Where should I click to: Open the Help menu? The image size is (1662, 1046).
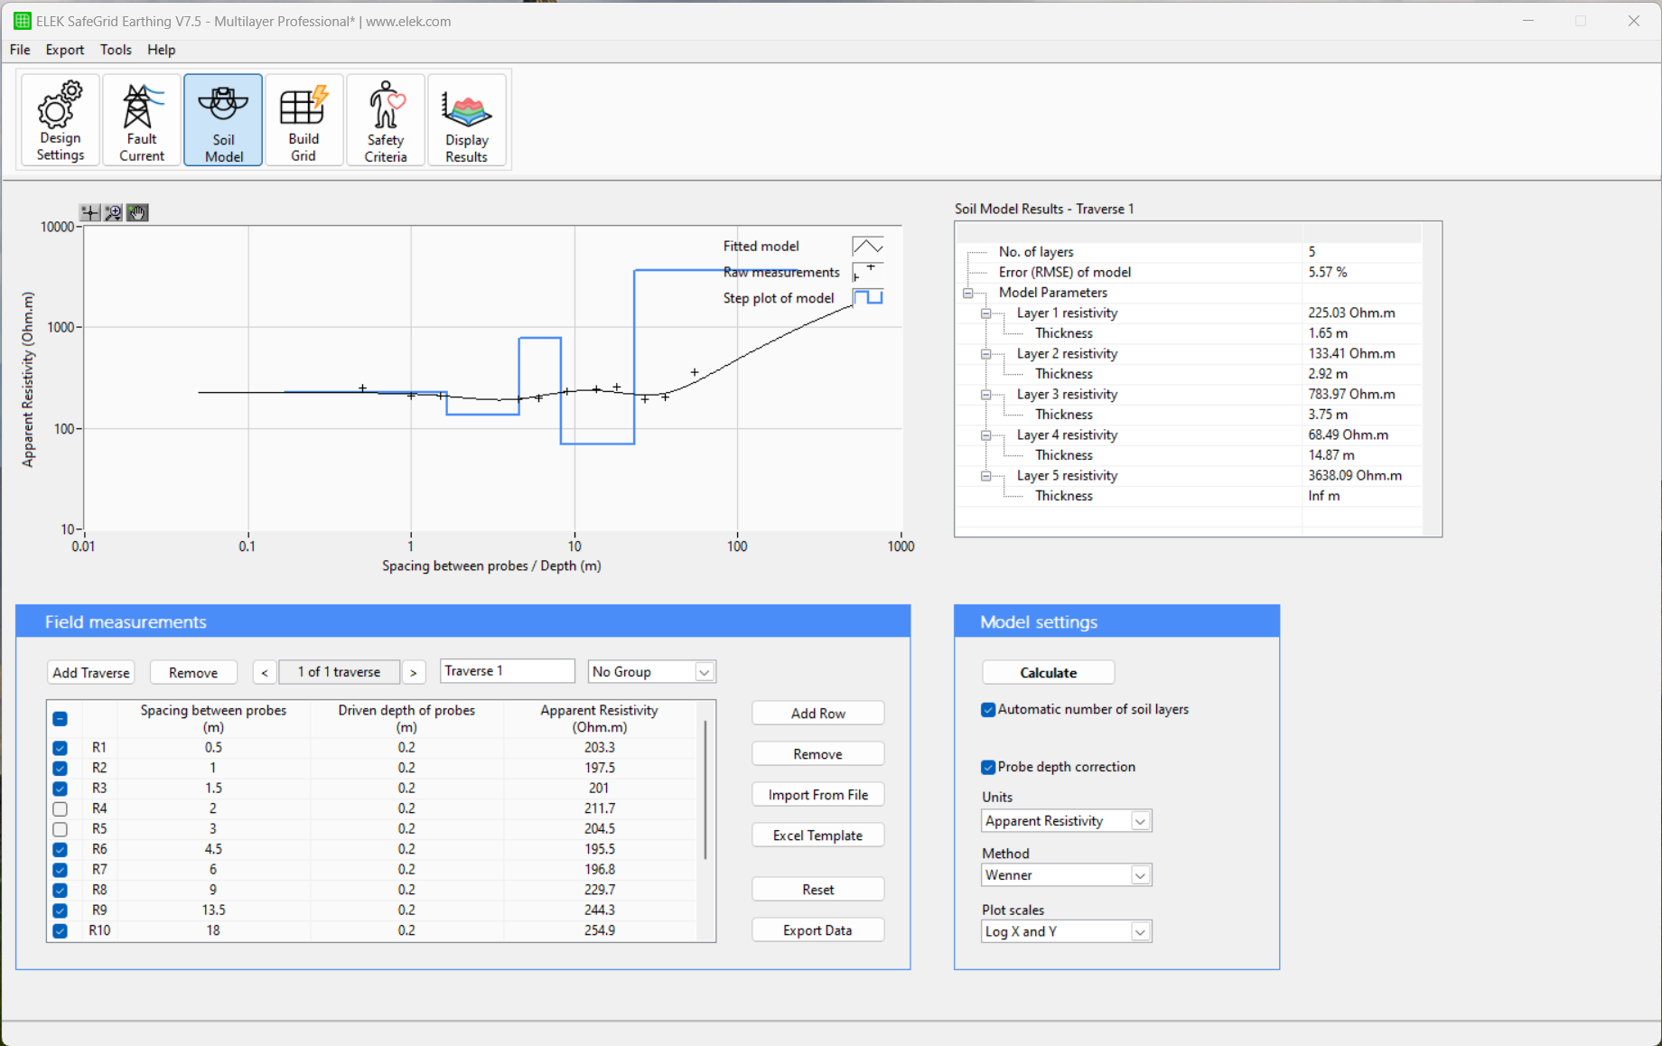coord(161,50)
